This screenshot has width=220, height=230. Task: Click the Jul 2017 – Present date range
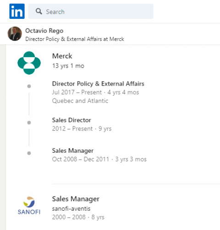point(77,92)
